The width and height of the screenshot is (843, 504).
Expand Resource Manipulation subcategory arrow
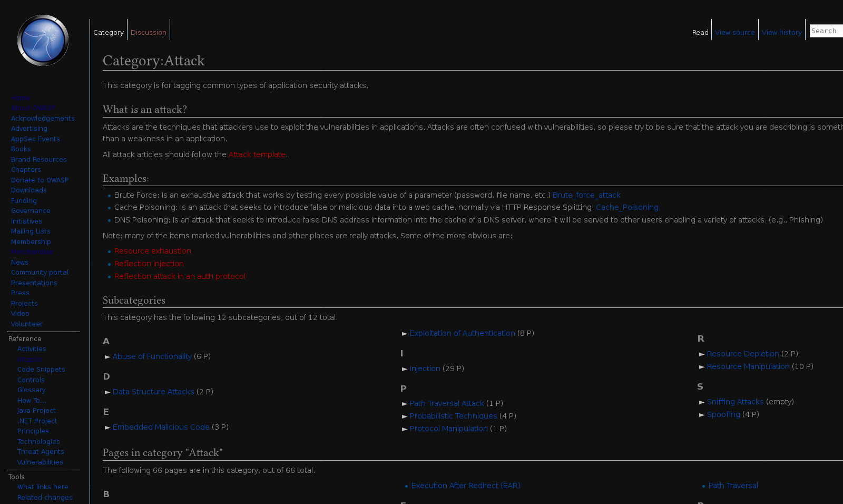[x=702, y=367]
